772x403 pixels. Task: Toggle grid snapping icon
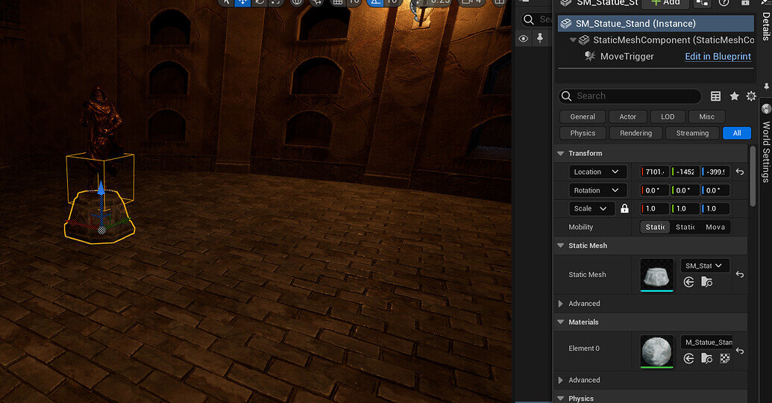click(x=337, y=2)
